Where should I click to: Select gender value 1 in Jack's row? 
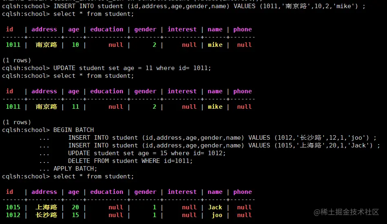point(154,207)
